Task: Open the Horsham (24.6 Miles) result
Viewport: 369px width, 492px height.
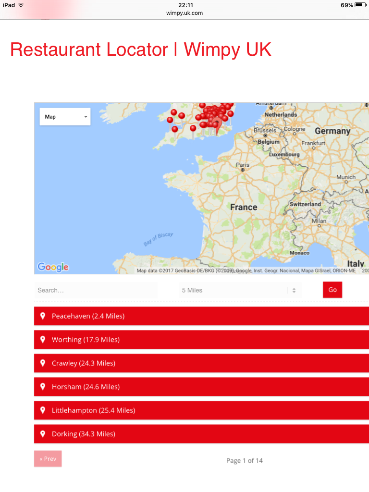Action: click(201, 387)
